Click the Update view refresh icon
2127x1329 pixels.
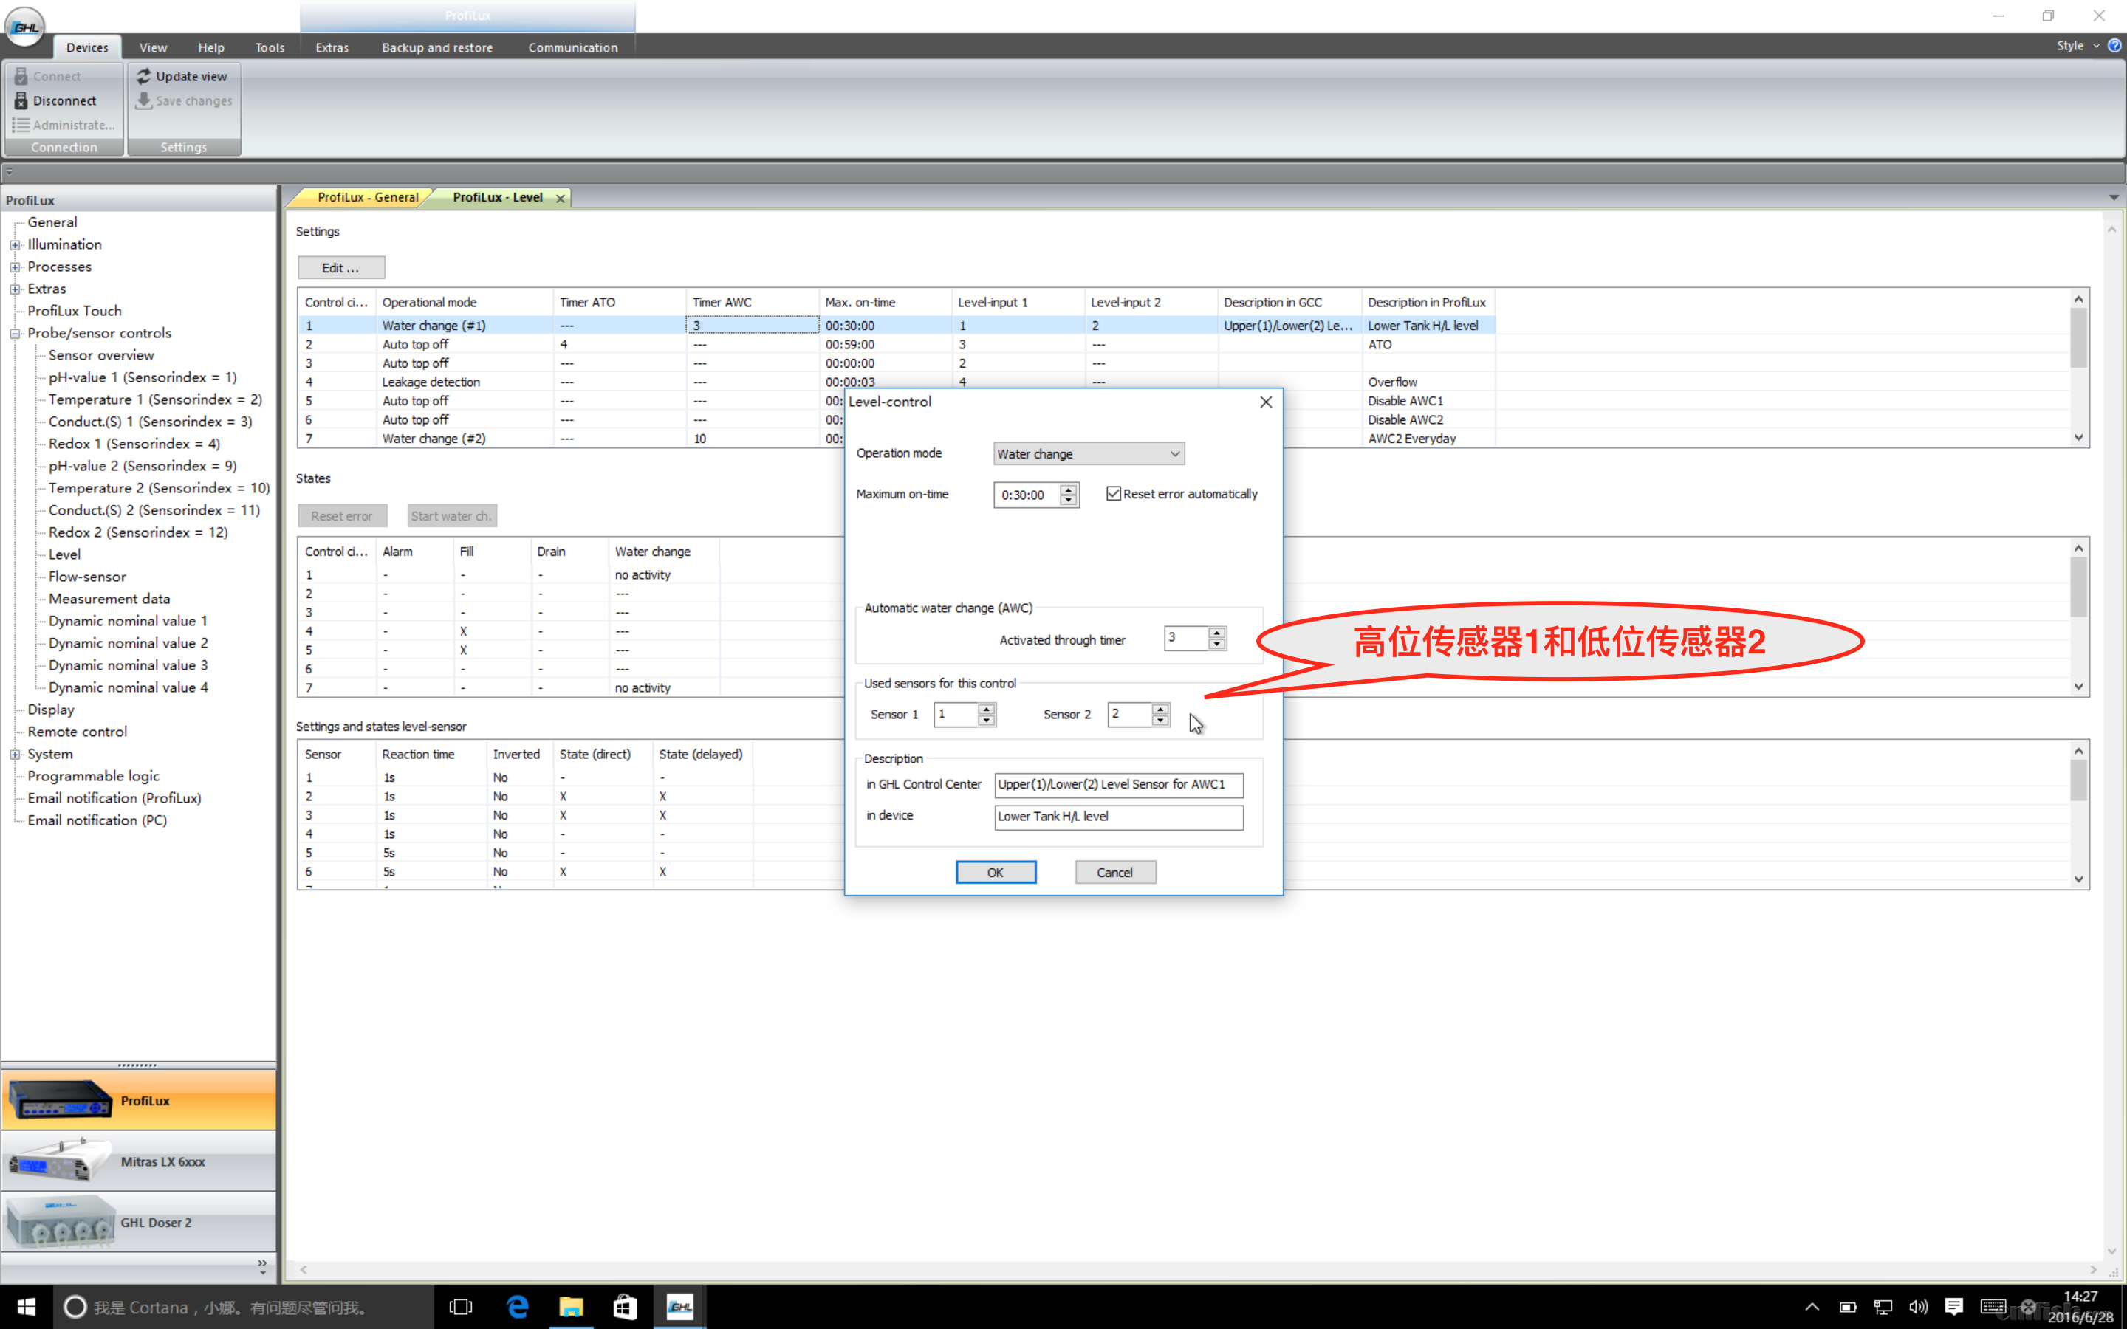(x=144, y=77)
